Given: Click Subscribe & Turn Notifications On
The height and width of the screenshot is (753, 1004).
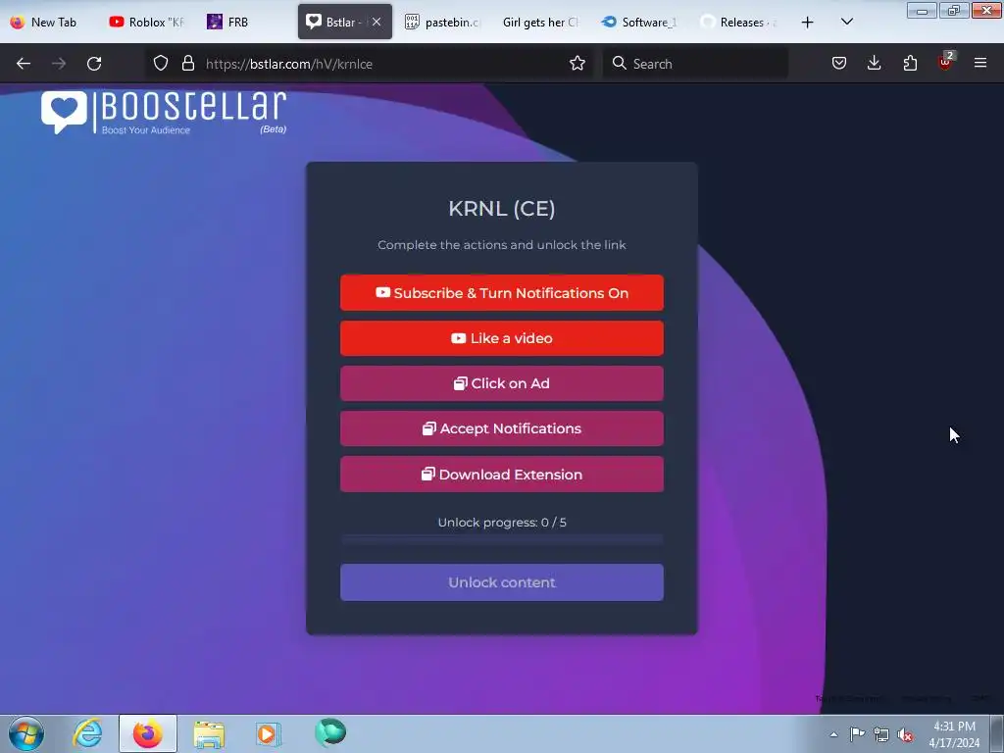Looking at the screenshot, I should [502, 292].
